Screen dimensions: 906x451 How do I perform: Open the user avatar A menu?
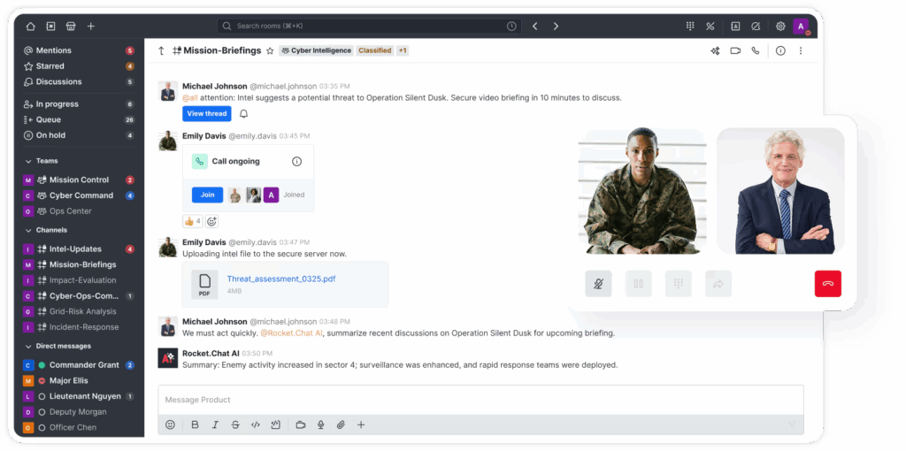tap(801, 26)
